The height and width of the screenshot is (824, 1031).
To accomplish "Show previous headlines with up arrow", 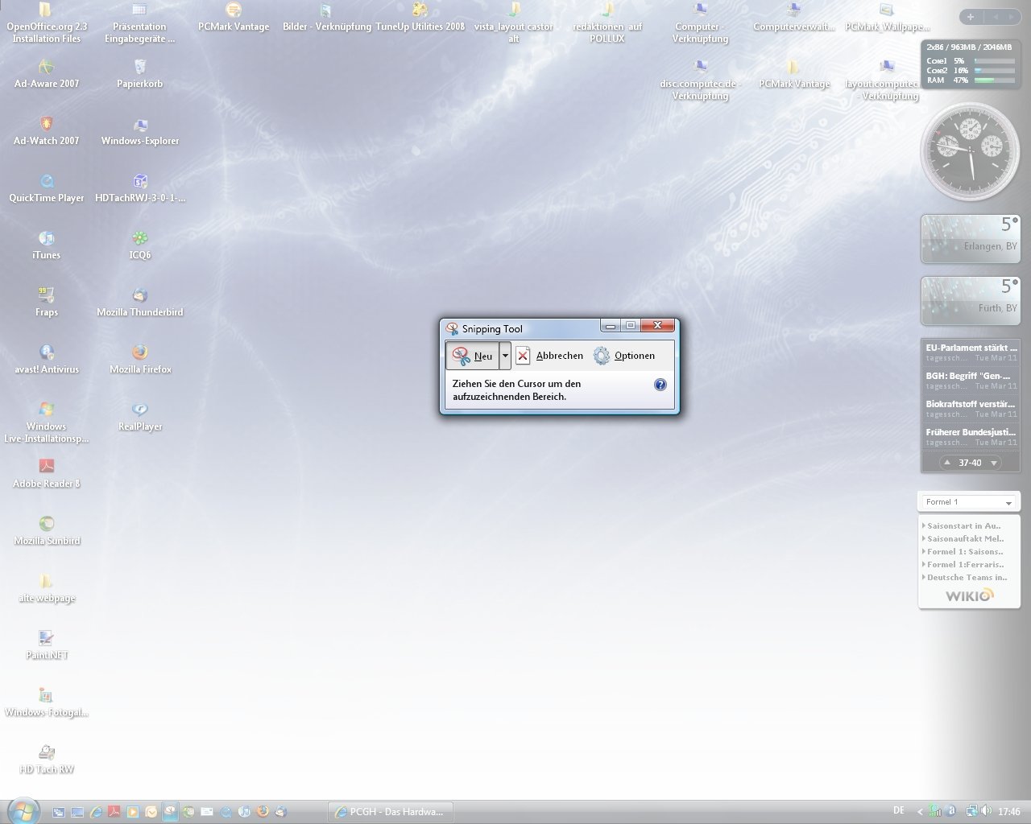I will [947, 463].
